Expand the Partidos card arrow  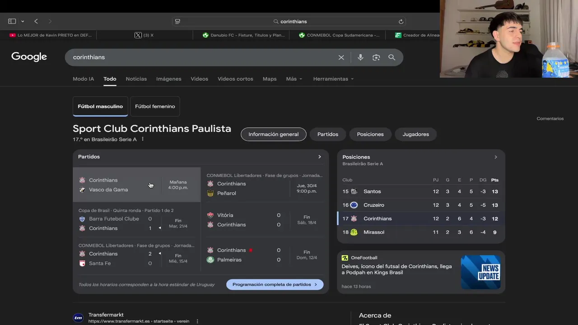point(320,157)
